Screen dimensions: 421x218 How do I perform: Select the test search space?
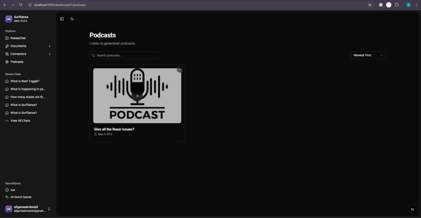click(x=12, y=190)
